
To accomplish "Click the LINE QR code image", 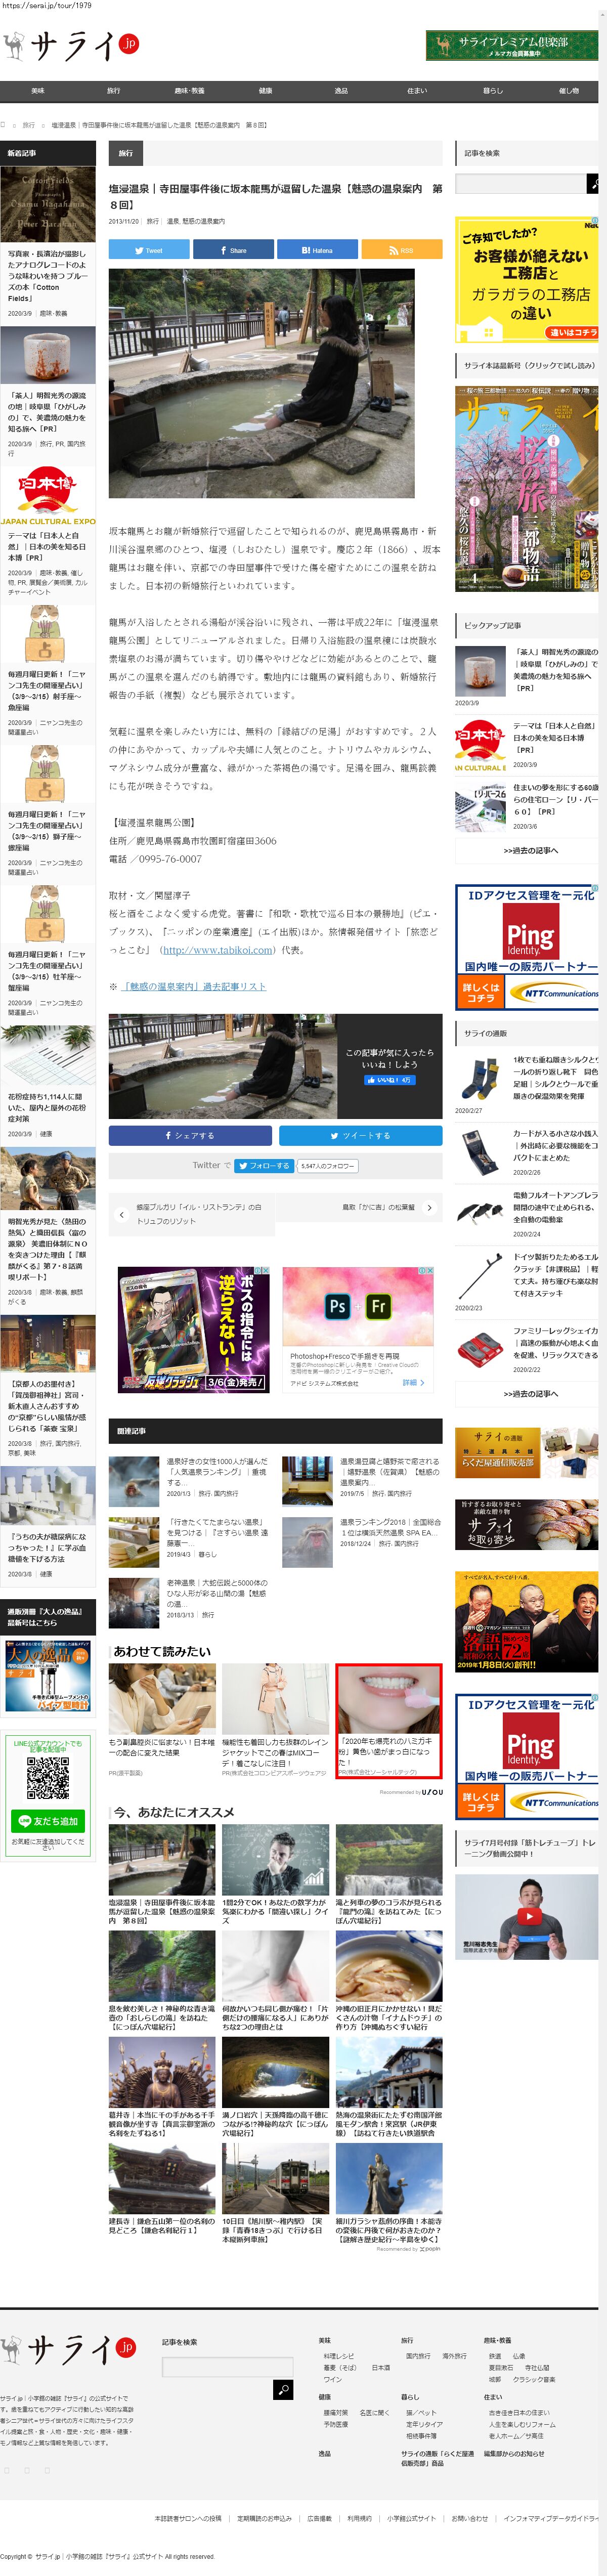I will 48,1778.
